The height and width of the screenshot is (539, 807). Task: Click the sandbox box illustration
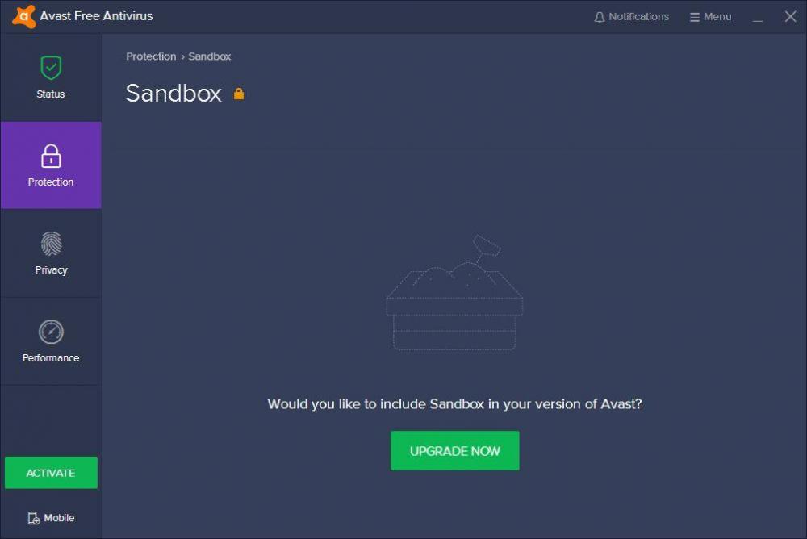click(454, 293)
